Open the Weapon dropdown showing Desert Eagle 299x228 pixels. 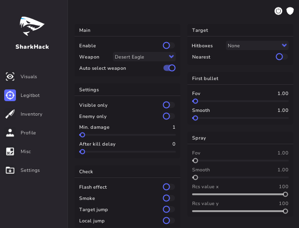(145, 57)
